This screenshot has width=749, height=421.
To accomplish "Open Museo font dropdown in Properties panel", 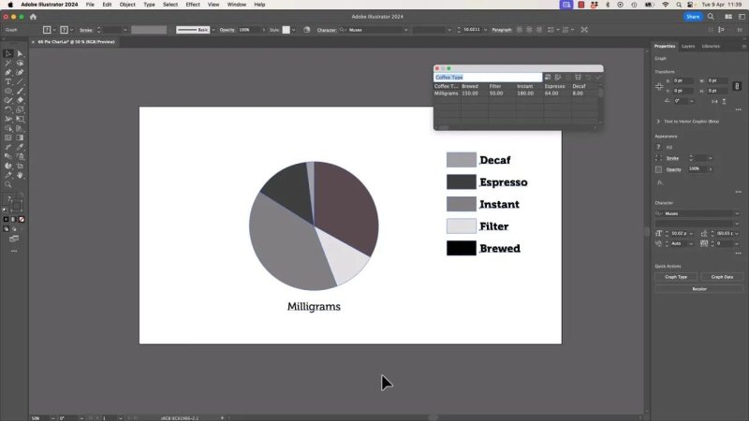I will pyautogui.click(x=737, y=213).
